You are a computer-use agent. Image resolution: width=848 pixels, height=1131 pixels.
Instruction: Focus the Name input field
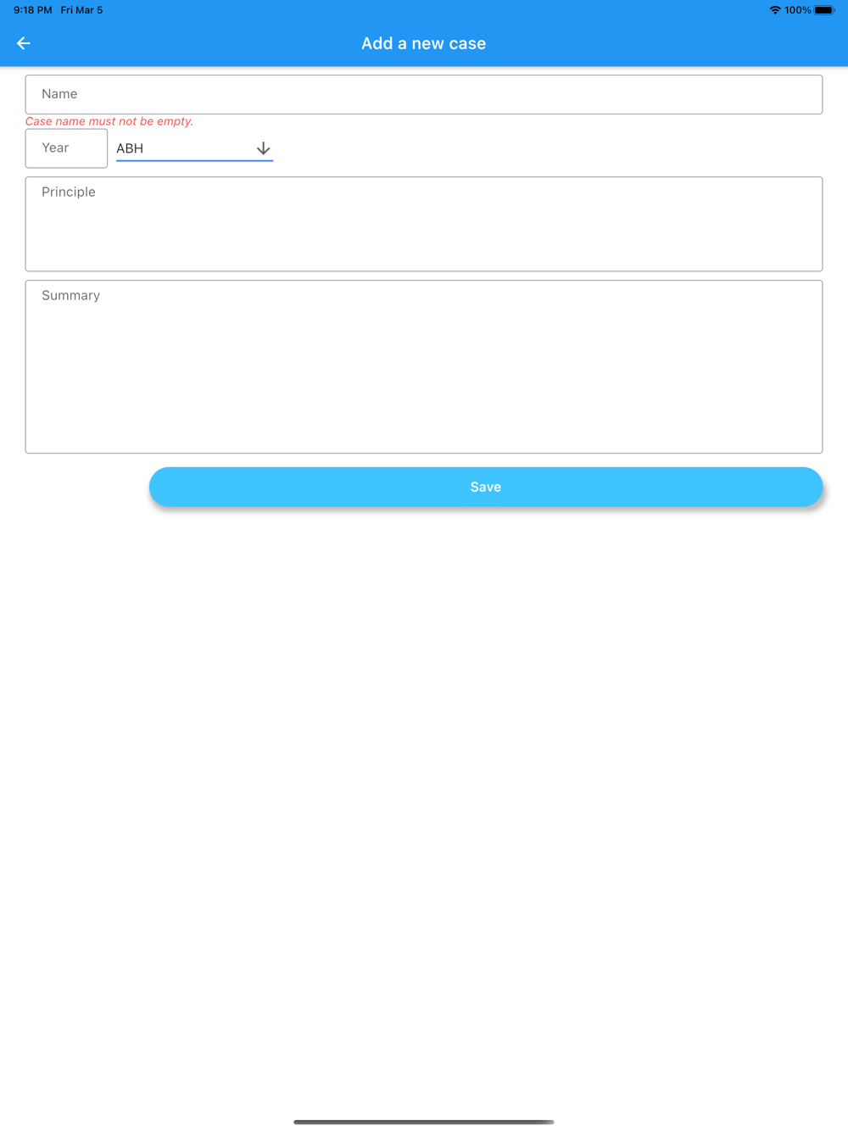(x=424, y=94)
